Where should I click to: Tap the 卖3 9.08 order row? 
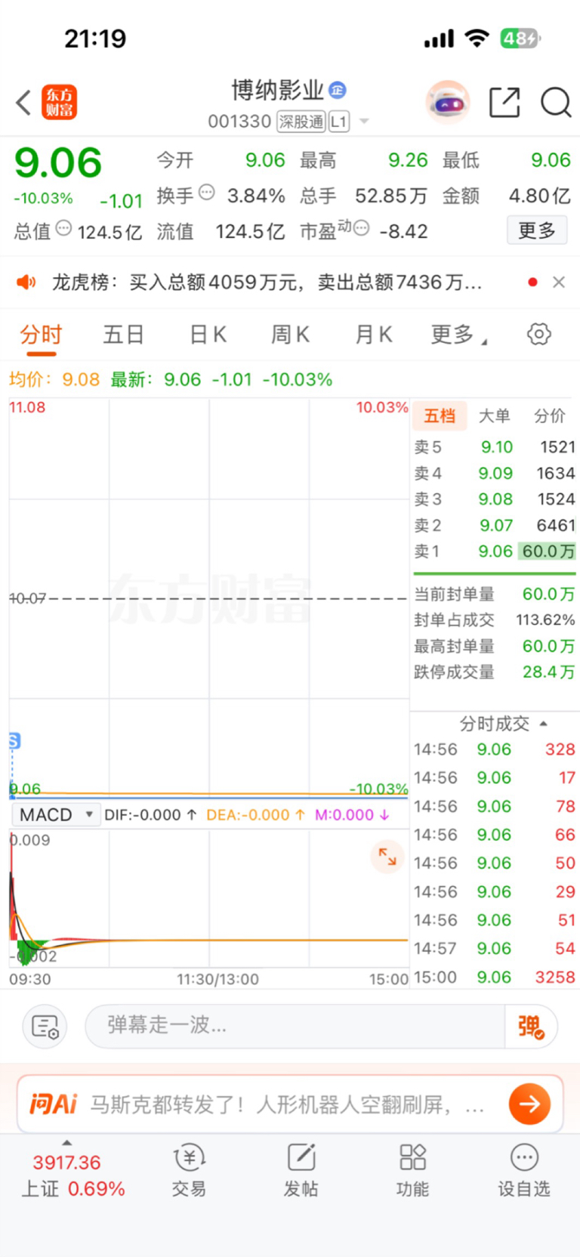pos(495,499)
